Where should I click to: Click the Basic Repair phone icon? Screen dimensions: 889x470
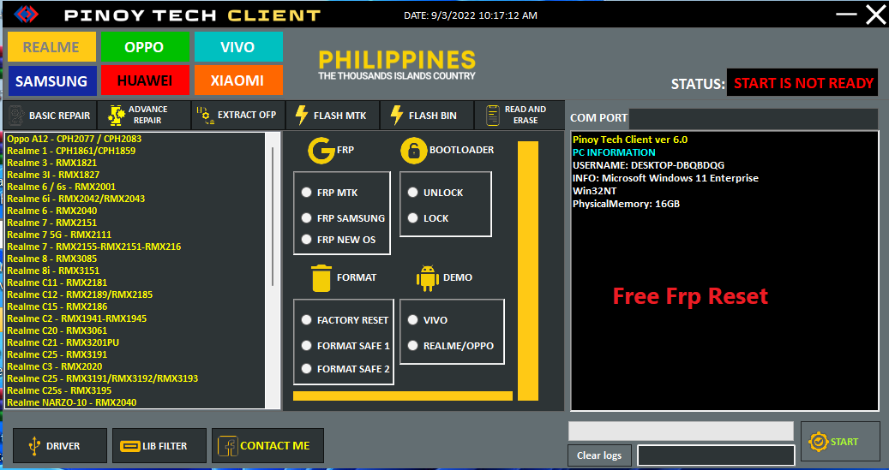16,116
